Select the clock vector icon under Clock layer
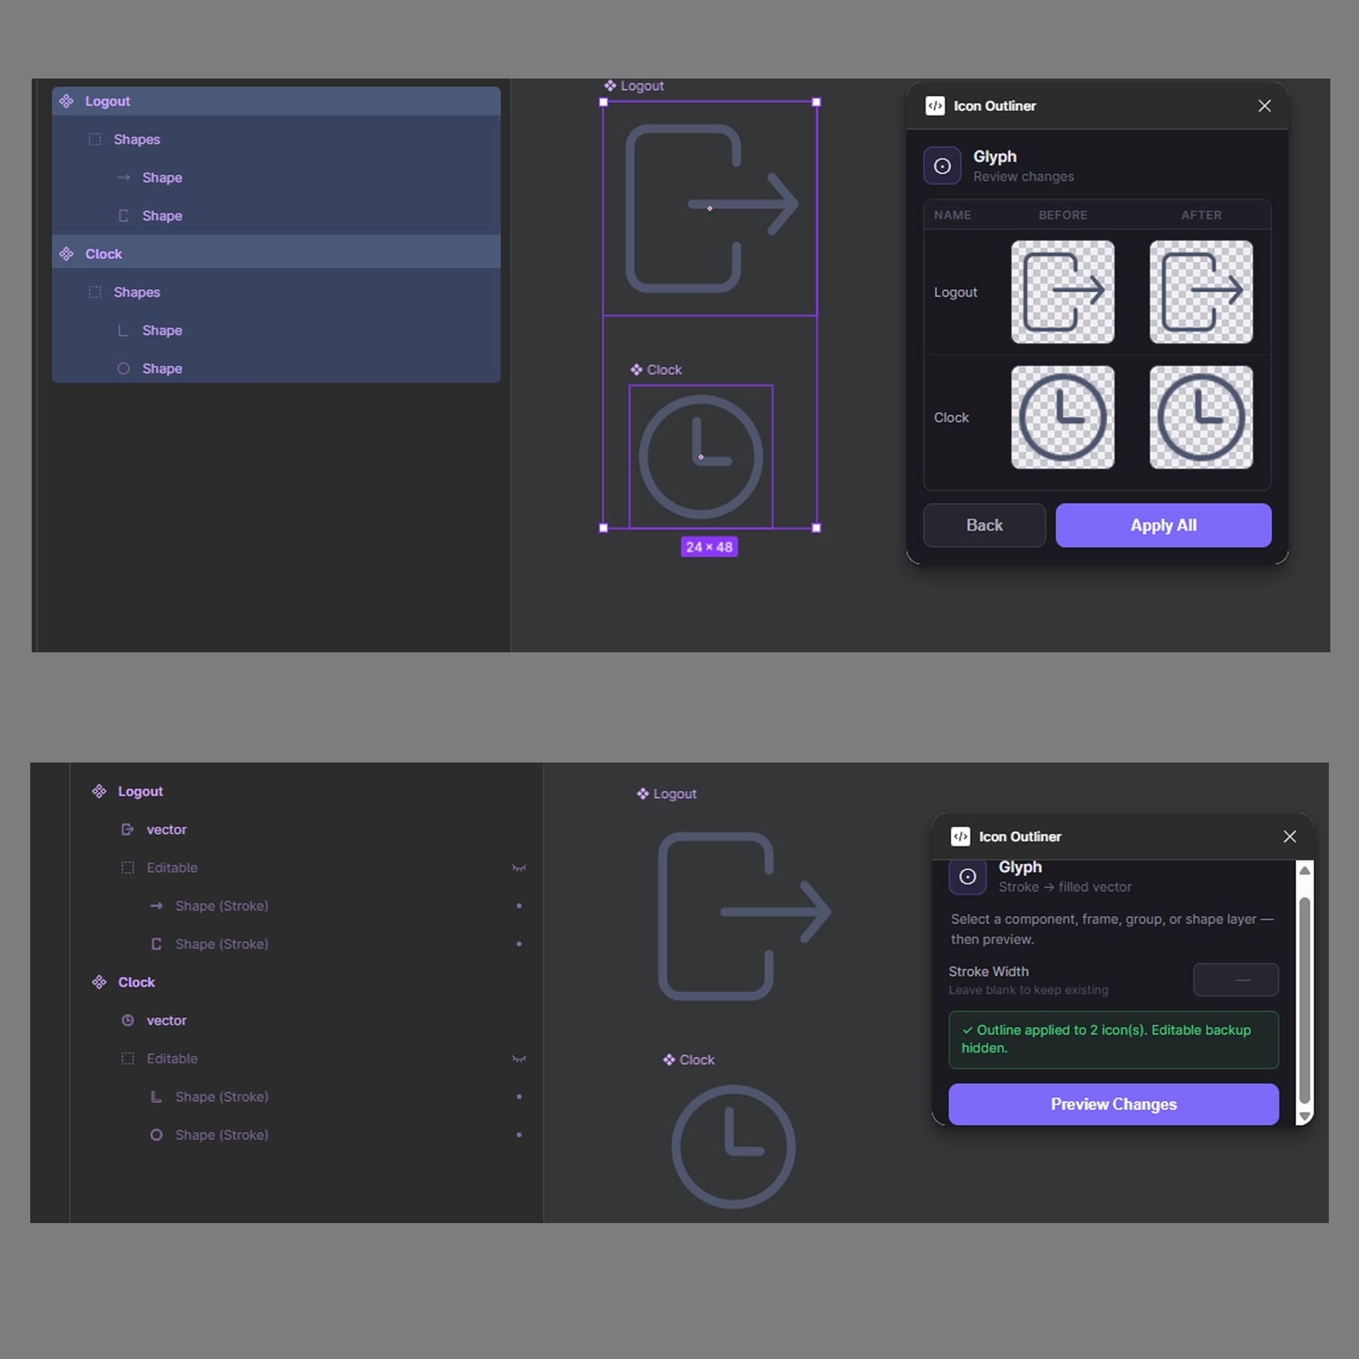Screen dimensions: 1359x1359 128,1020
